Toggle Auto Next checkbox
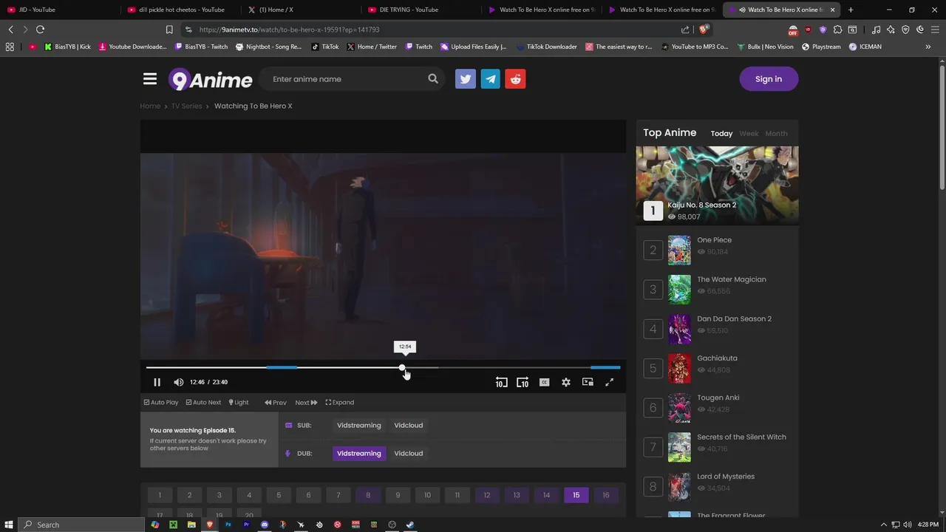Screen dimensions: 946x532 click(x=203, y=403)
